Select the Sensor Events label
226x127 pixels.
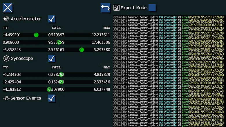tap(26, 98)
